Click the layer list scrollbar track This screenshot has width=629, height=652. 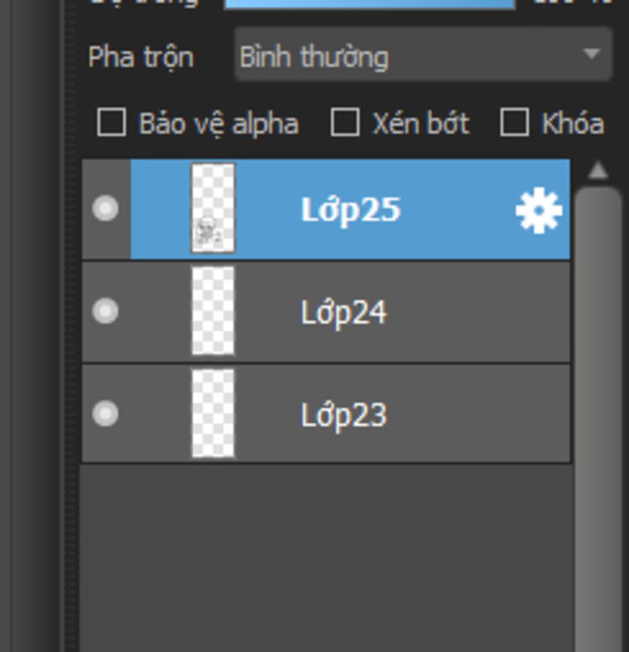[x=598, y=416]
